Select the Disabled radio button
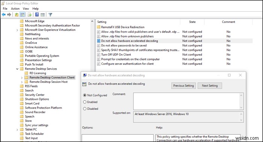263x142 pixels. point(85,109)
